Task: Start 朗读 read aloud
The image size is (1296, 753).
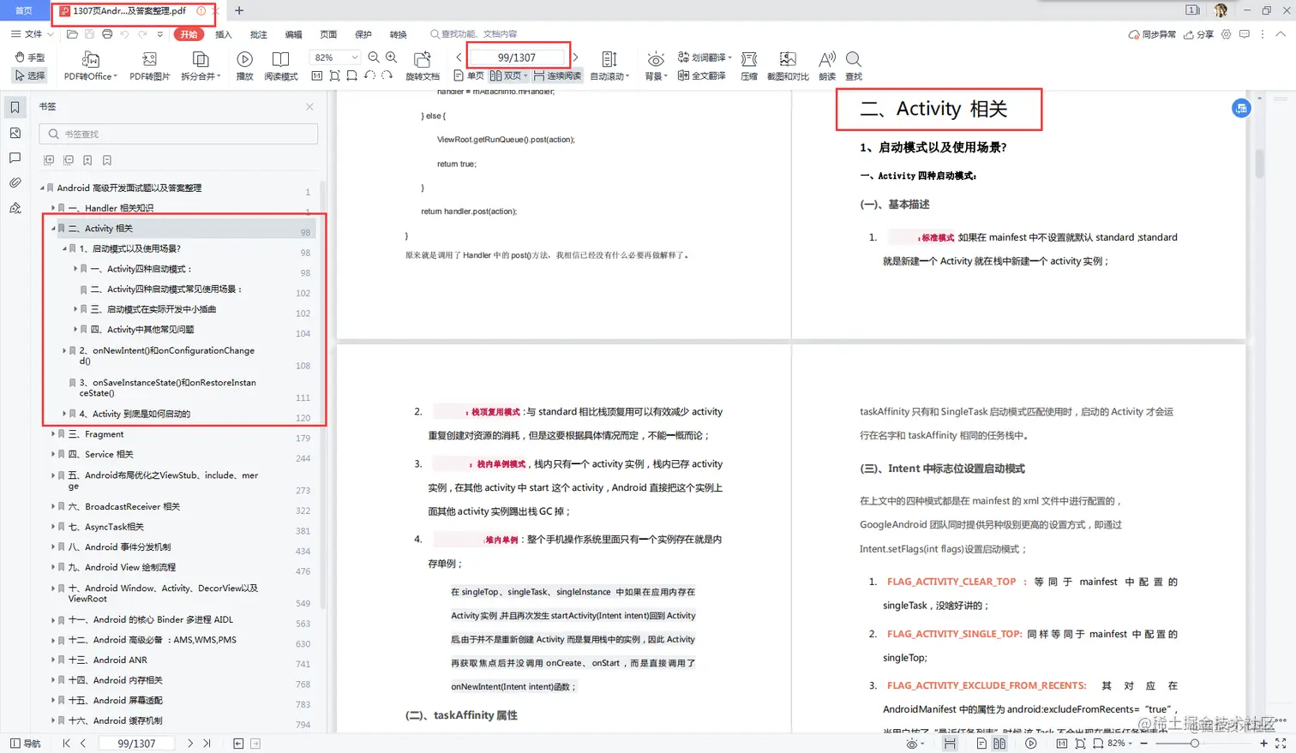Action: 827,66
